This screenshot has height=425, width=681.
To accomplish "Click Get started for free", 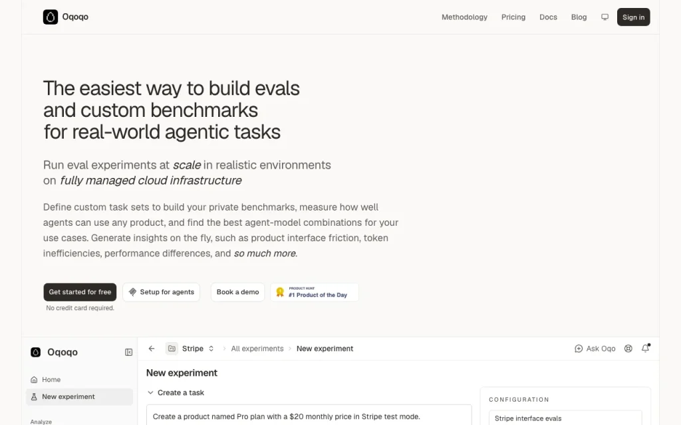I will (80, 292).
